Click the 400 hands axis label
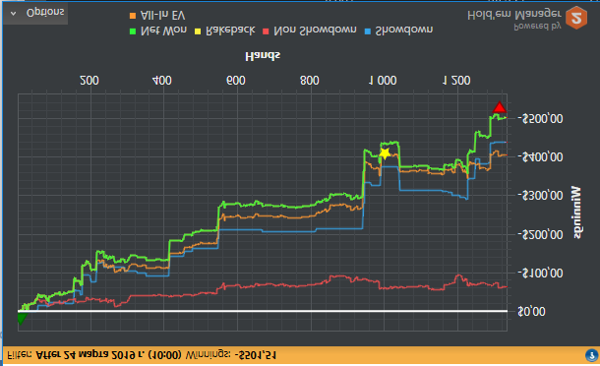 point(162,81)
